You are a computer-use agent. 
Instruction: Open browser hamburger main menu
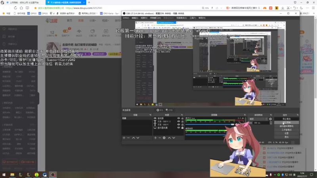tap(313, 8)
